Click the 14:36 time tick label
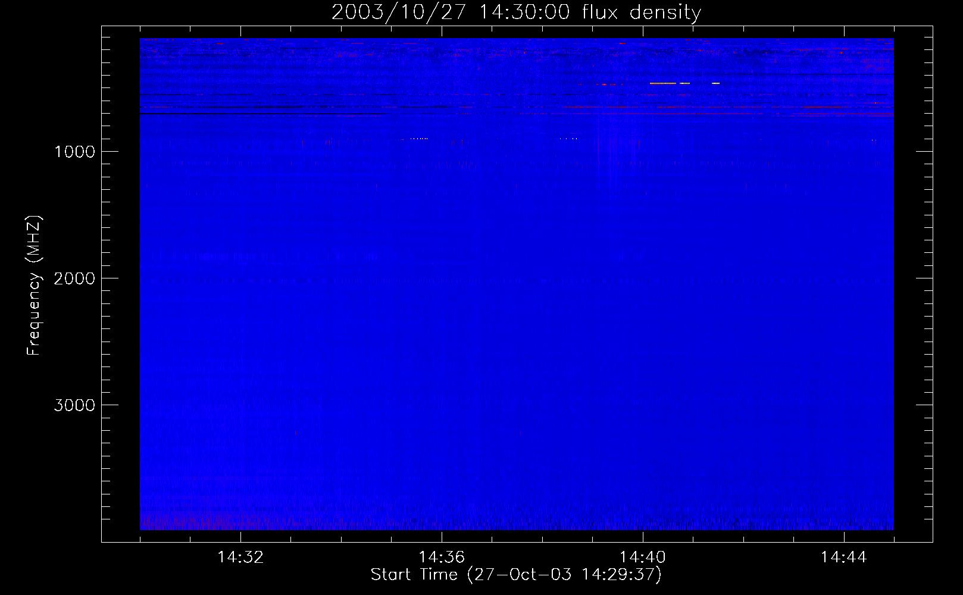Viewport: 963px width, 595px height. (442, 557)
